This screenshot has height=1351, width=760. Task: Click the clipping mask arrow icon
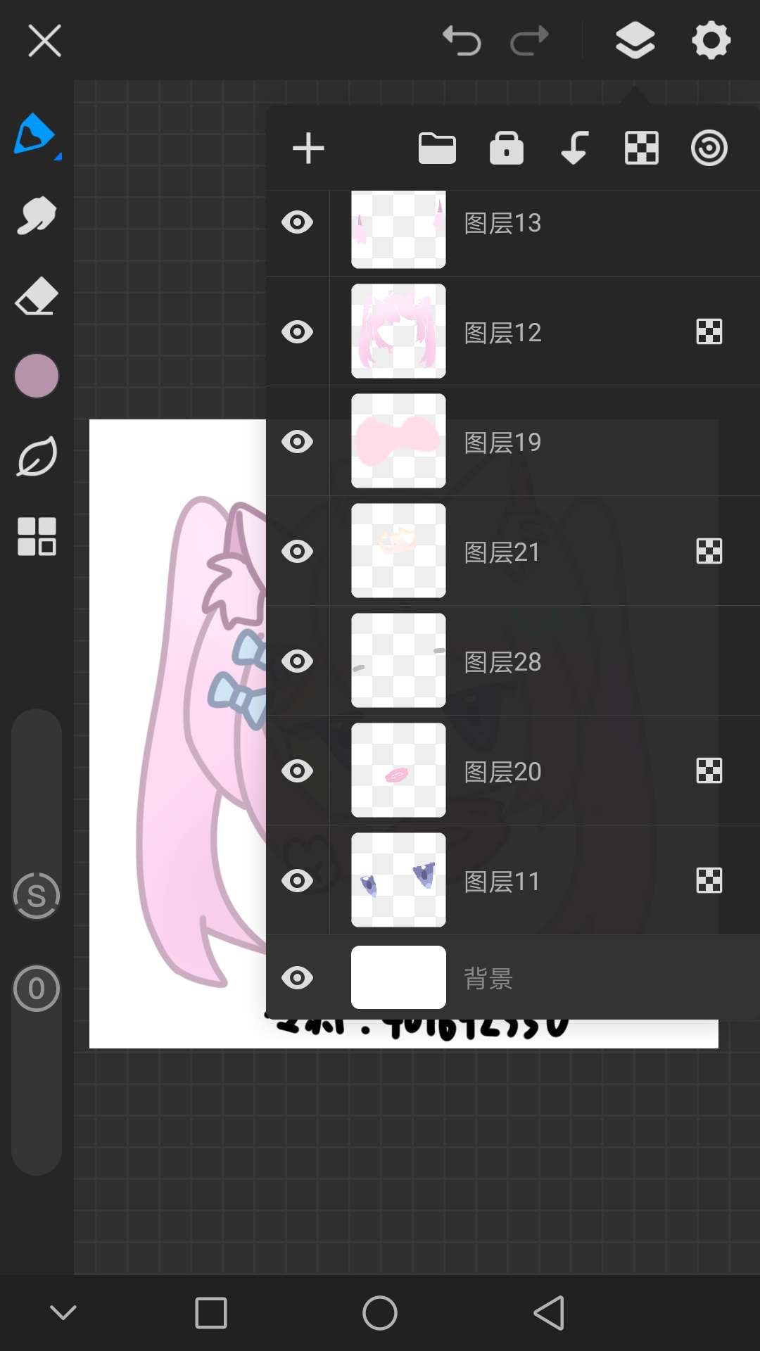(x=575, y=148)
